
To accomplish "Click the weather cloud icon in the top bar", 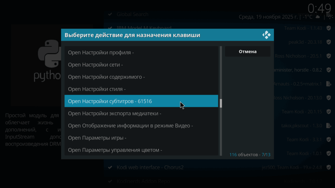I will (x=317, y=17).
